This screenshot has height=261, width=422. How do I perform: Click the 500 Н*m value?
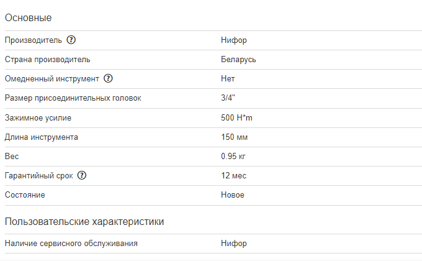point(238,117)
